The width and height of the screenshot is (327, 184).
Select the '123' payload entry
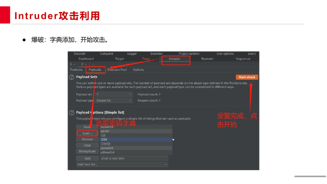136,135
